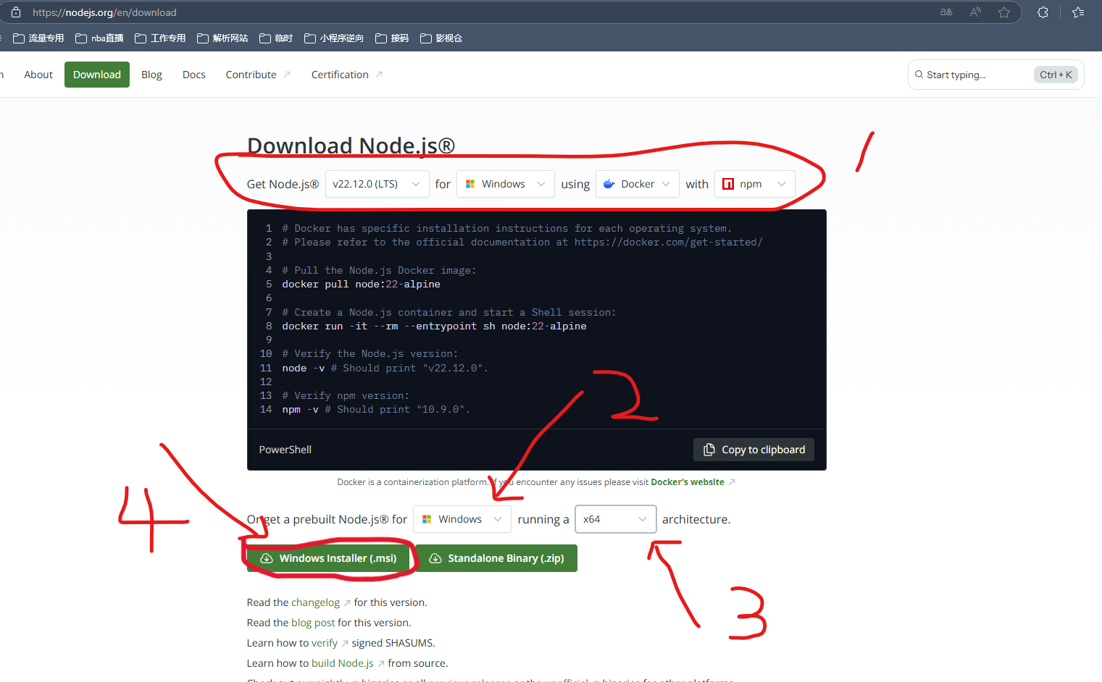Viewport: 1102px width, 682px height.
Task: Click the clipboard icon on Copy button
Action: (x=709, y=450)
